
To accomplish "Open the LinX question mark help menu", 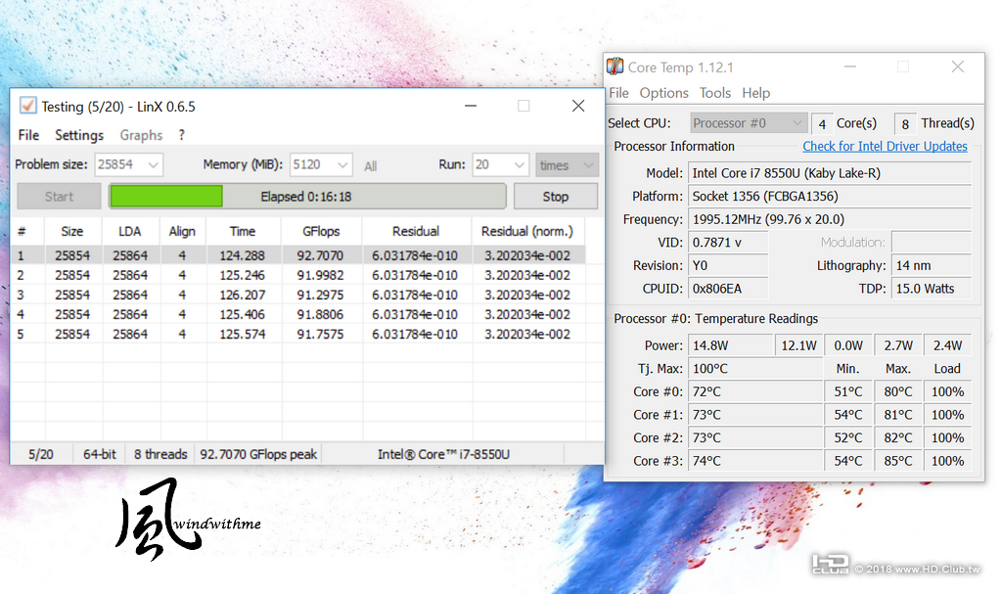I will click(181, 135).
